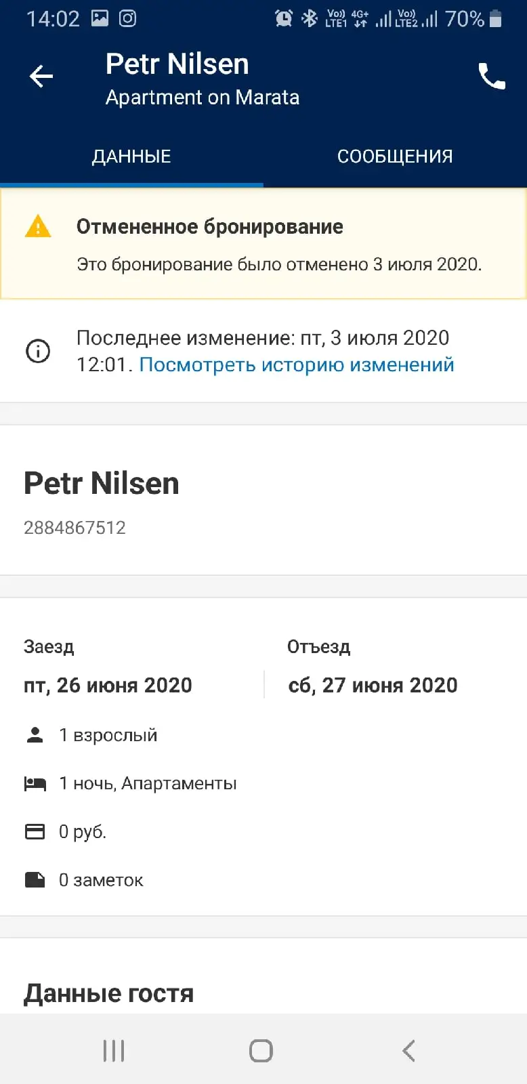Call guest with the phone icon
527x1084 pixels.
[492, 77]
